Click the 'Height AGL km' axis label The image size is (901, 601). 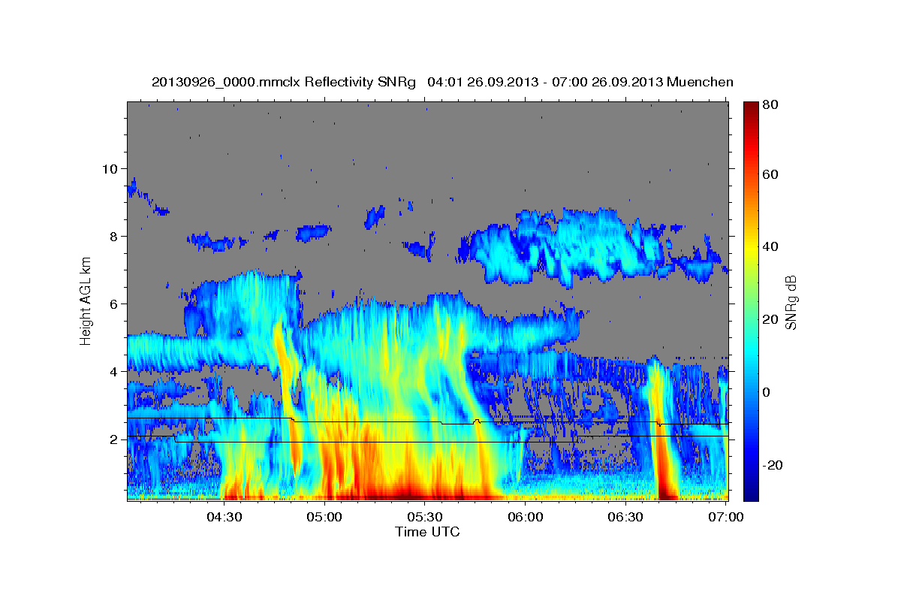pyautogui.click(x=86, y=301)
